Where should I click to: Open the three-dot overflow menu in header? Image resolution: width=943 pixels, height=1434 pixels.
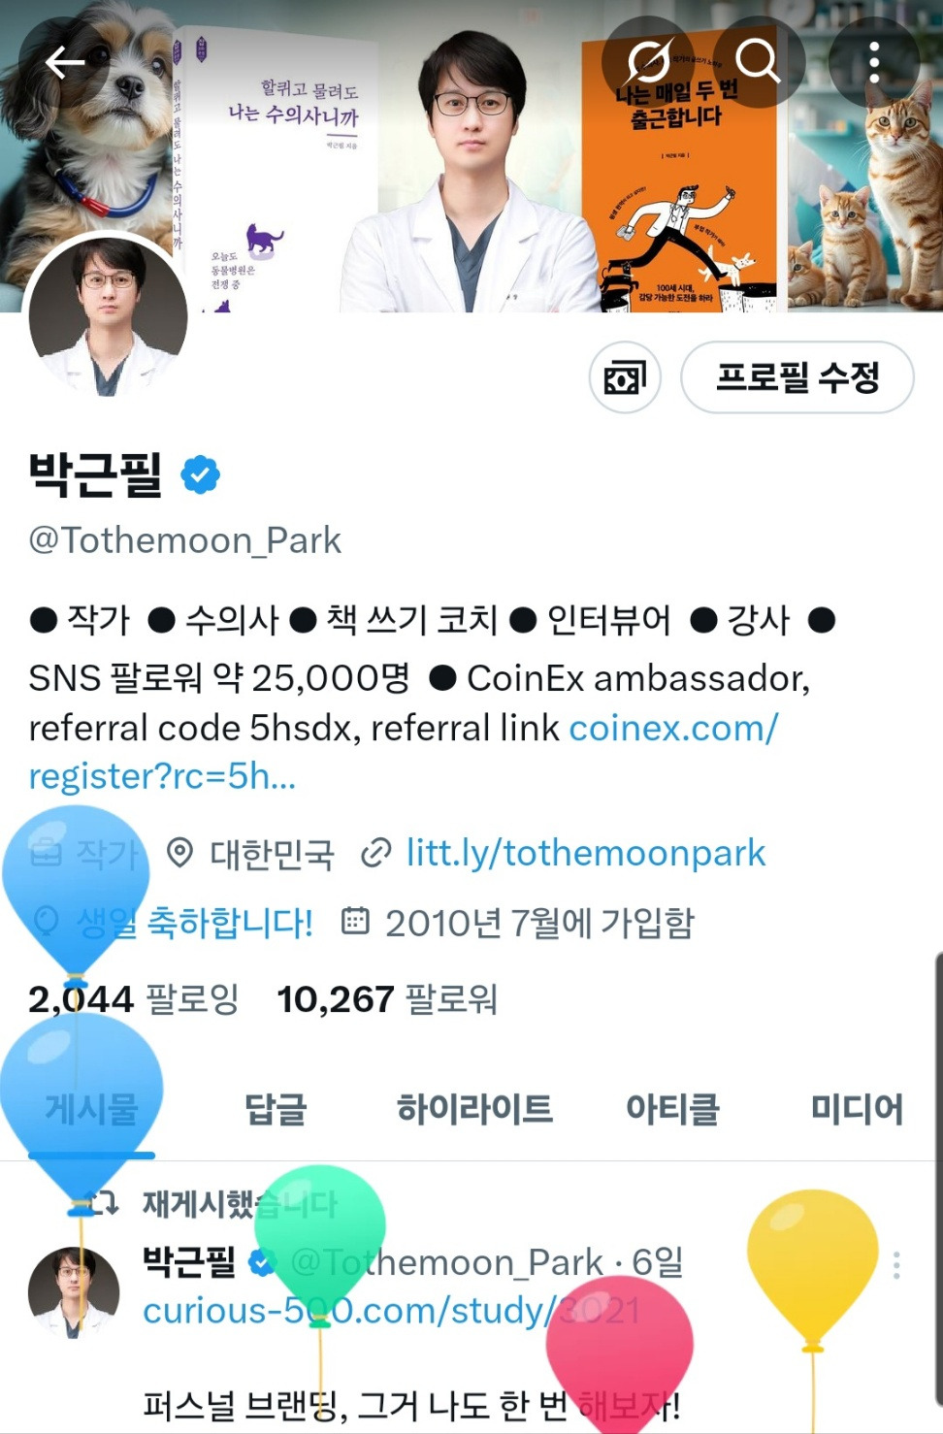pos(874,62)
